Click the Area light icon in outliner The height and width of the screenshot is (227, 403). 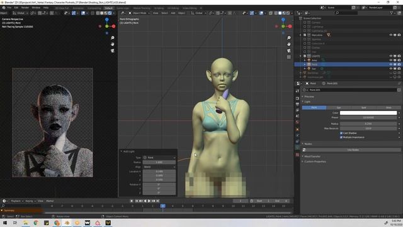tap(309, 61)
